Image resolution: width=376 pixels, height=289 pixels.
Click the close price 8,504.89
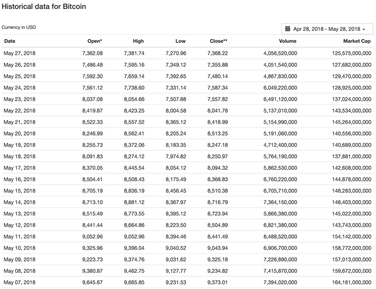[x=218, y=225]
